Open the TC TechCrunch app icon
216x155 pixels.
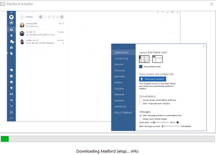point(11,100)
